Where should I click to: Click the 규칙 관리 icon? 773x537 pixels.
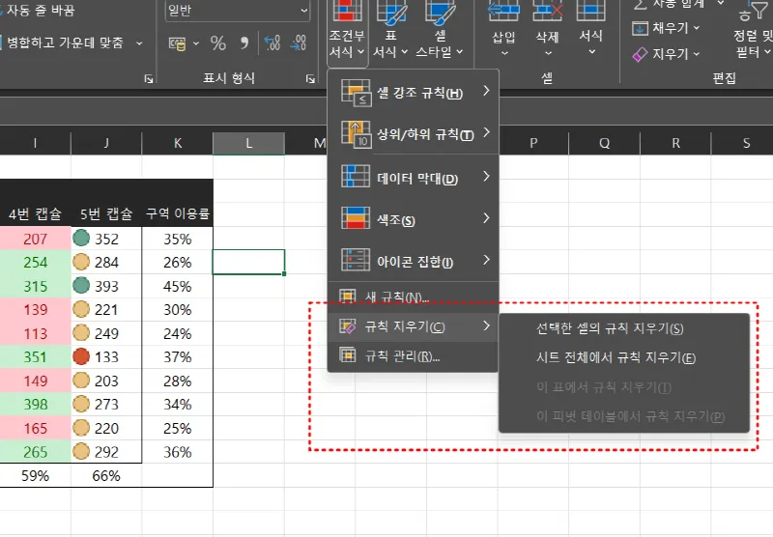pos(348,354)
